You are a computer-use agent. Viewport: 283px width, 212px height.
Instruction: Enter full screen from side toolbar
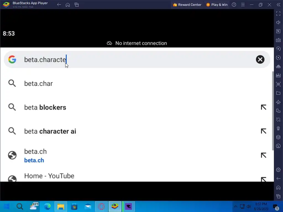(278, 14)
